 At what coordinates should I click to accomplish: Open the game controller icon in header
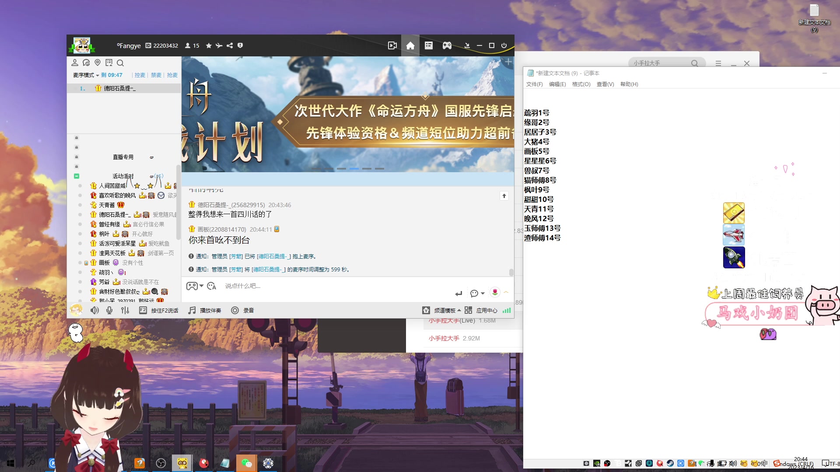point(447,45)
